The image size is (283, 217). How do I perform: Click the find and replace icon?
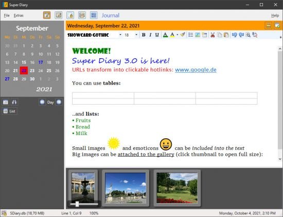coord(255,35)
